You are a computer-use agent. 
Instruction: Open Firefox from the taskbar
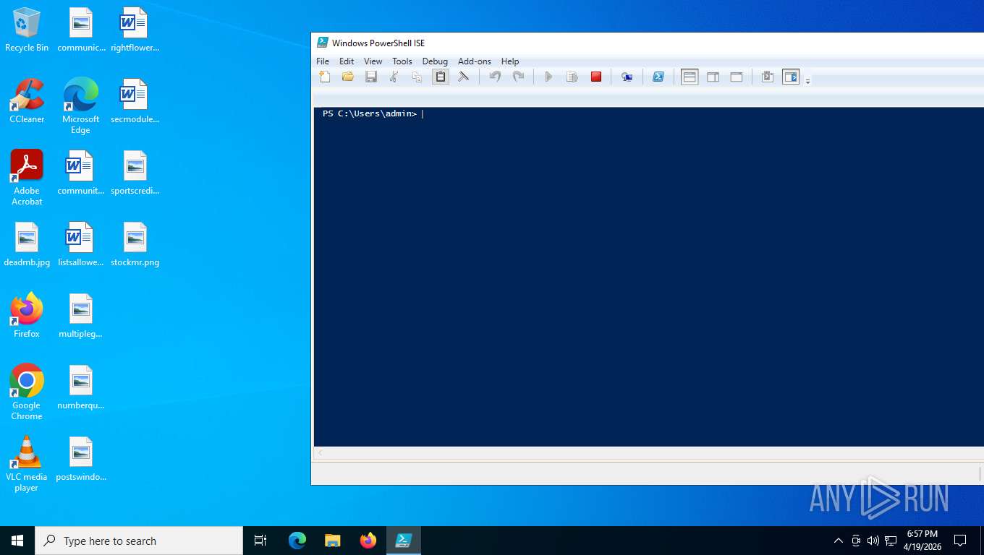click(368, 541)
